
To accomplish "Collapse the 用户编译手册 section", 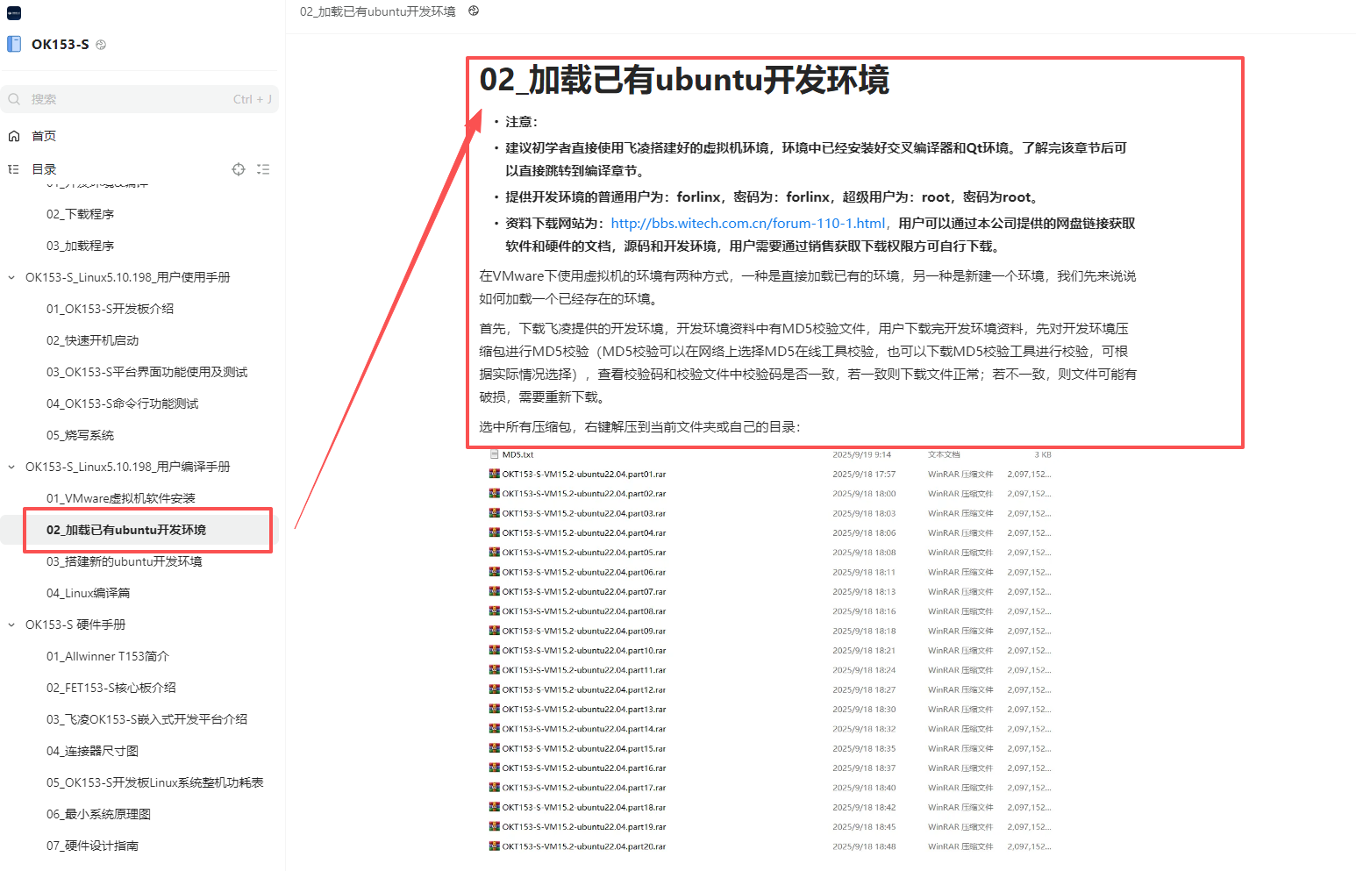I will click(11, 466).
